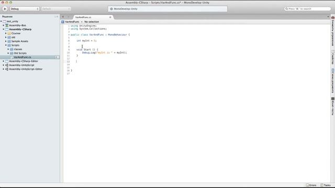335x188 pixels.
Task: Close the VarAndFunc.cs tab
Action: pyautogui.click(x=110, y=17)
